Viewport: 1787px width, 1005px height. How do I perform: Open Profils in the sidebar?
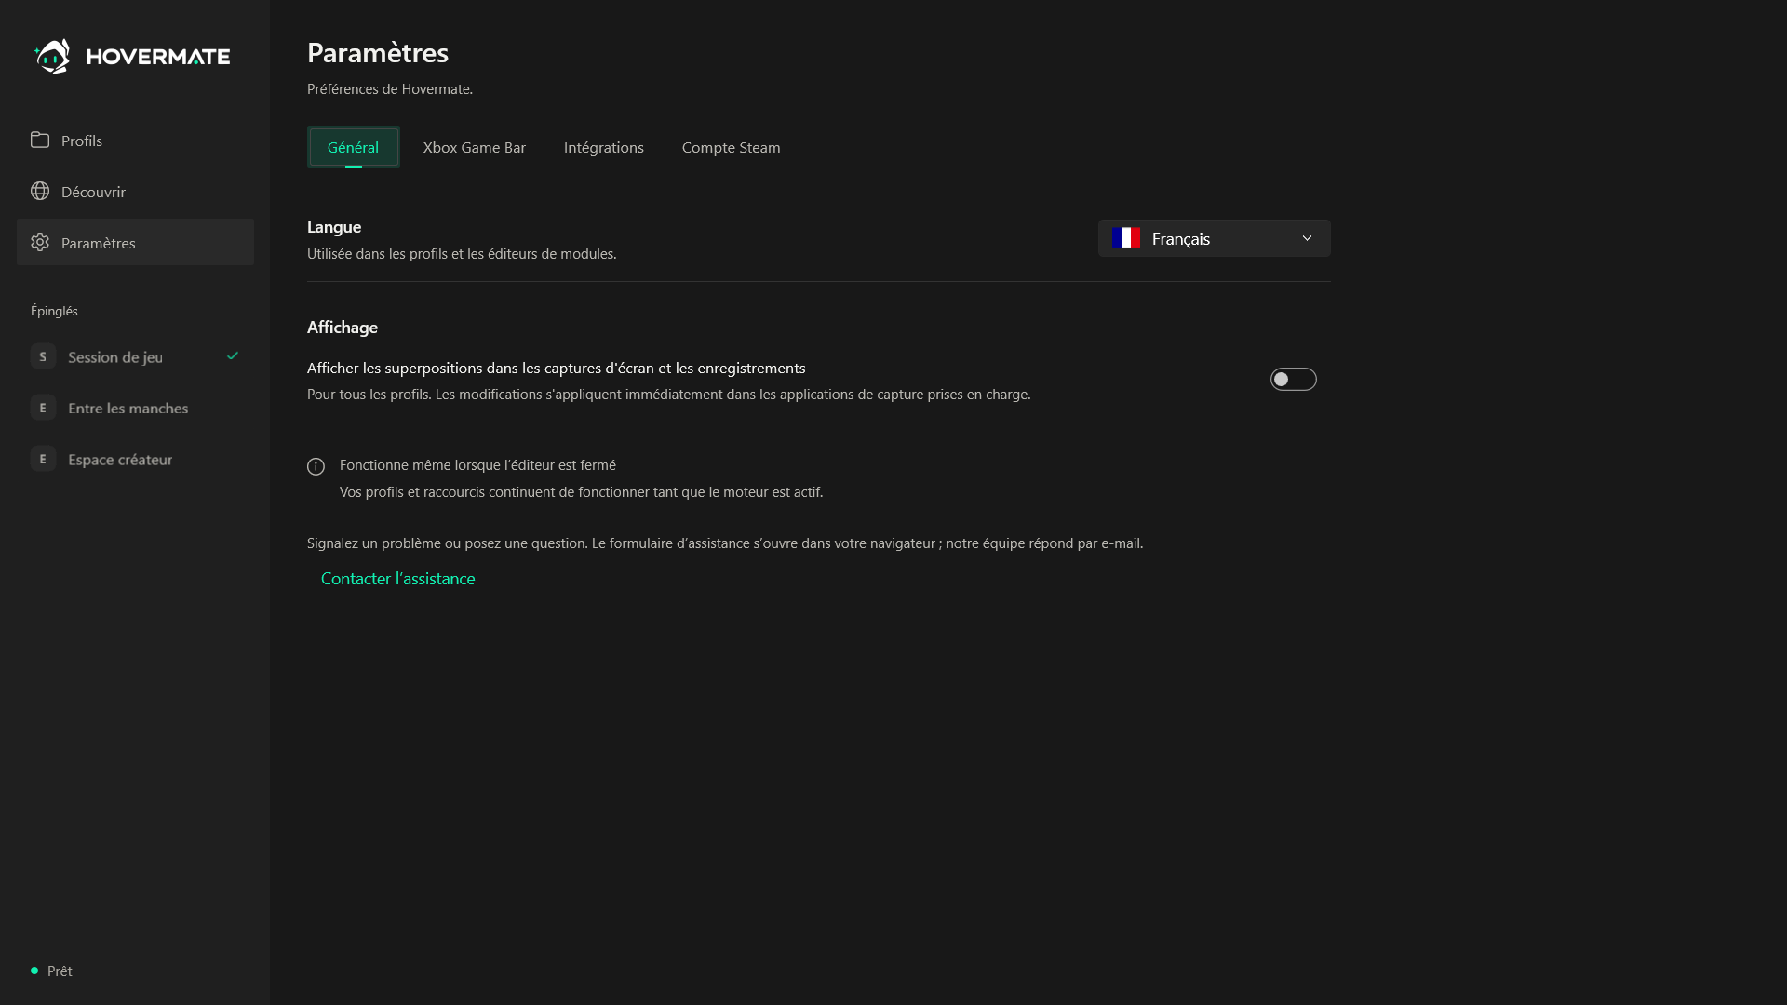pyautogui.click(x=135, y=140)
